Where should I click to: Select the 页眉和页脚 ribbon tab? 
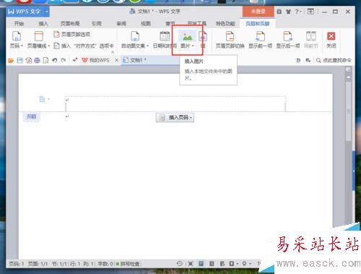click(257, 23)
